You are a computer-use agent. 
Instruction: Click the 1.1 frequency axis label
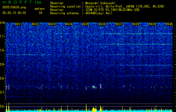pyautogui.click(x=2, y=36)
